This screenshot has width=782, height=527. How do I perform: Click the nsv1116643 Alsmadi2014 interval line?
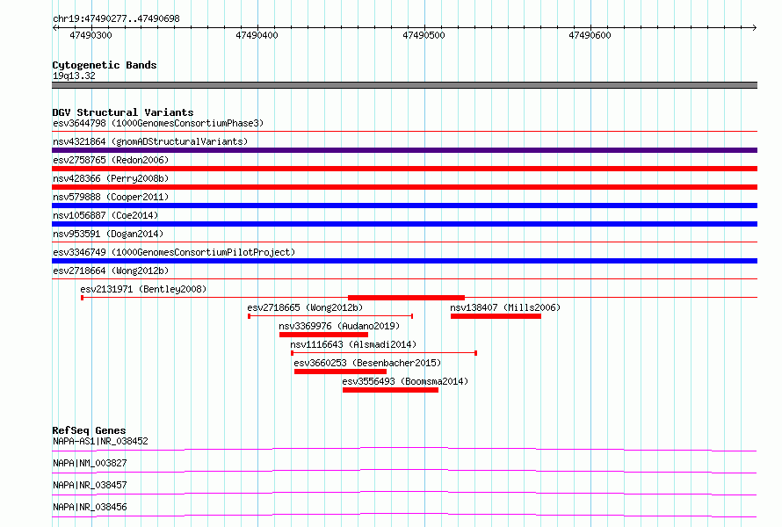pyautogui.click(x=384, y=353)
